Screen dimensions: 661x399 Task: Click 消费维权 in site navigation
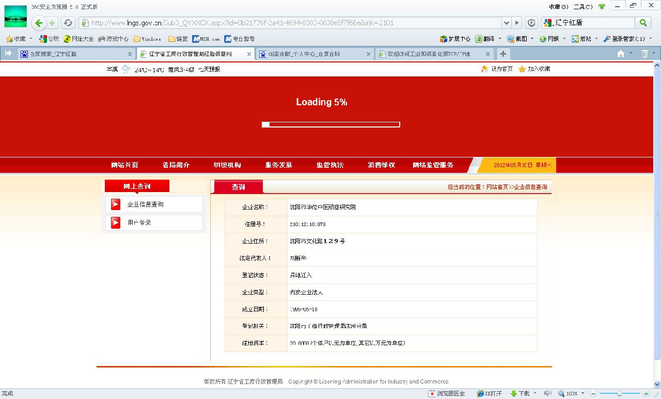click(x=382, y=165)
